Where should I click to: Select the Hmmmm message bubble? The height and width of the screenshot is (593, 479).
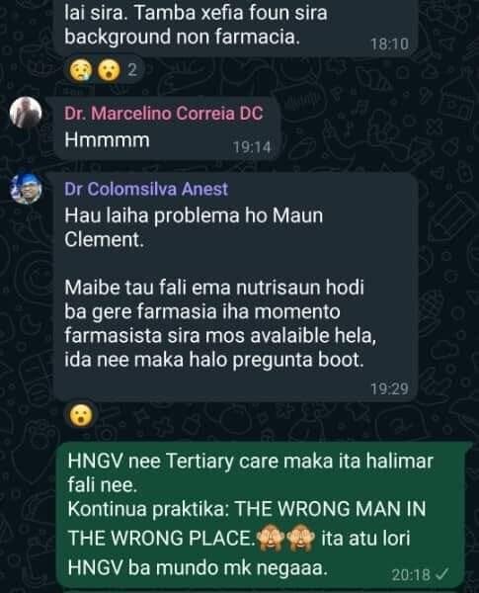pyautogui.click(x=167, y=128)
